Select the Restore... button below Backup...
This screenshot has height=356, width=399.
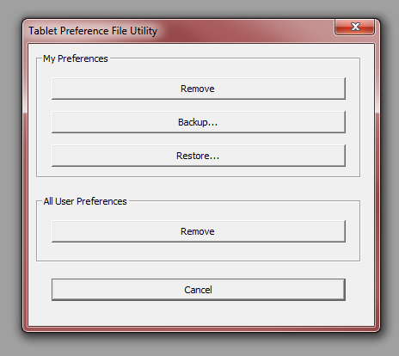click(199, 156)
